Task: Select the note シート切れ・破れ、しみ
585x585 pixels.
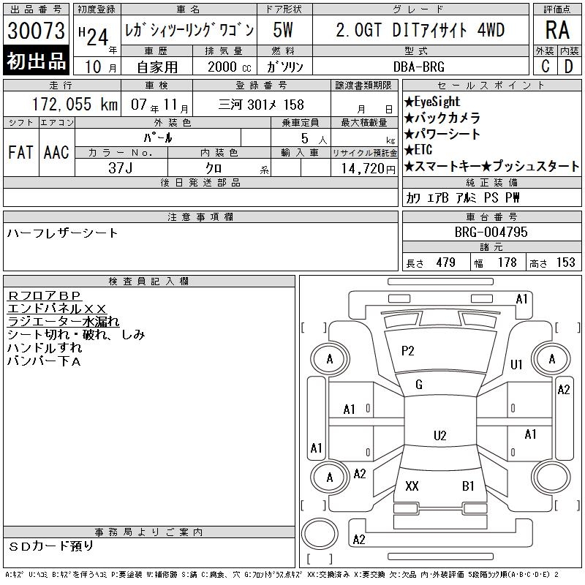Action: [x=76, y=335]
